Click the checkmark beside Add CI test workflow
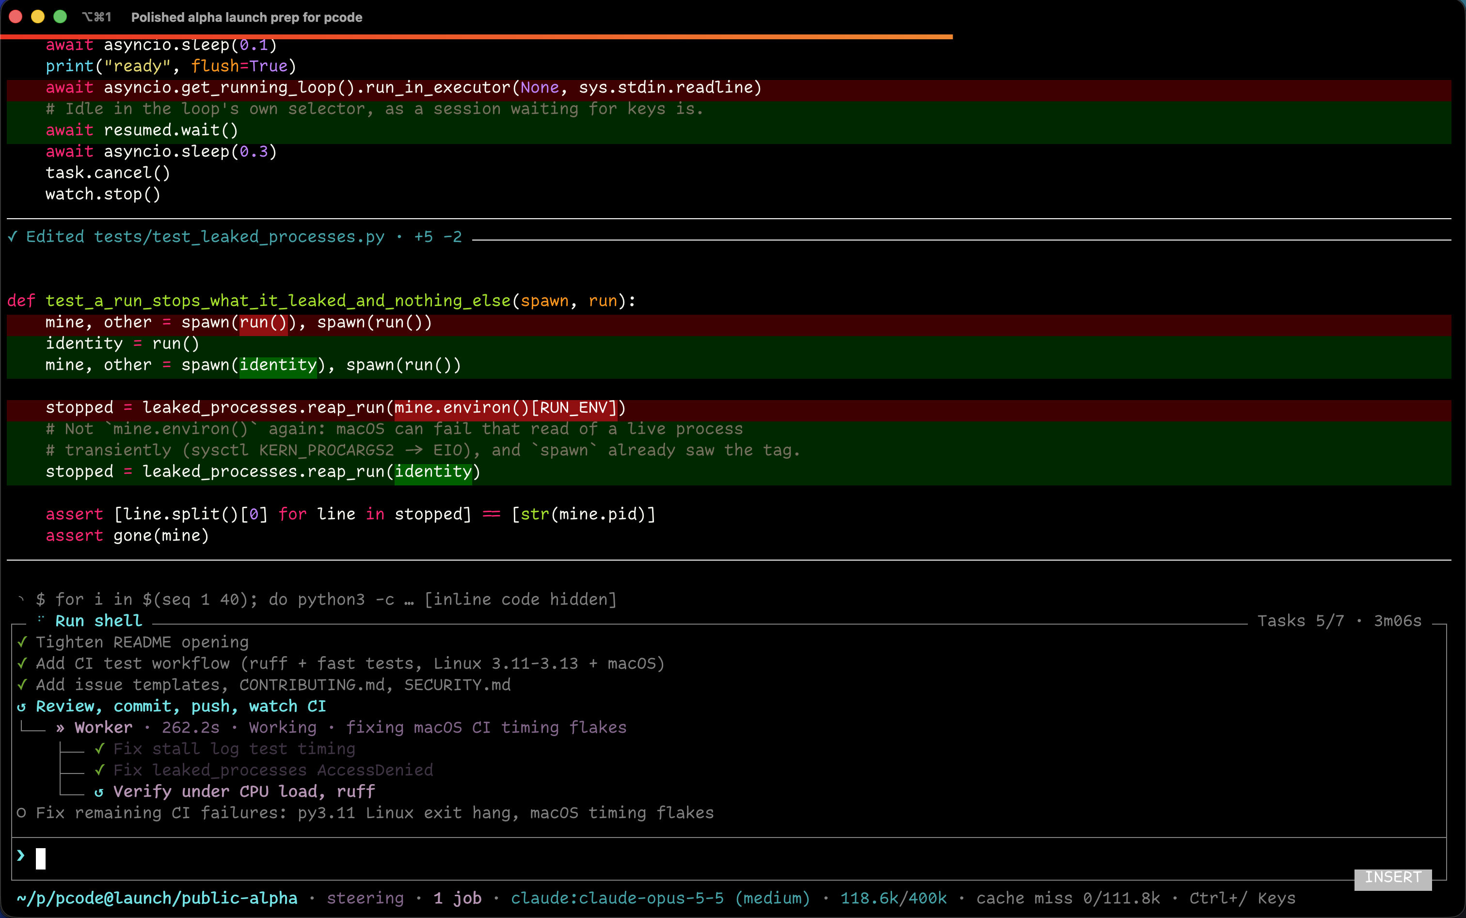Image resolution: width=1466 pixels, height=918 pixels. click(22, 663)
